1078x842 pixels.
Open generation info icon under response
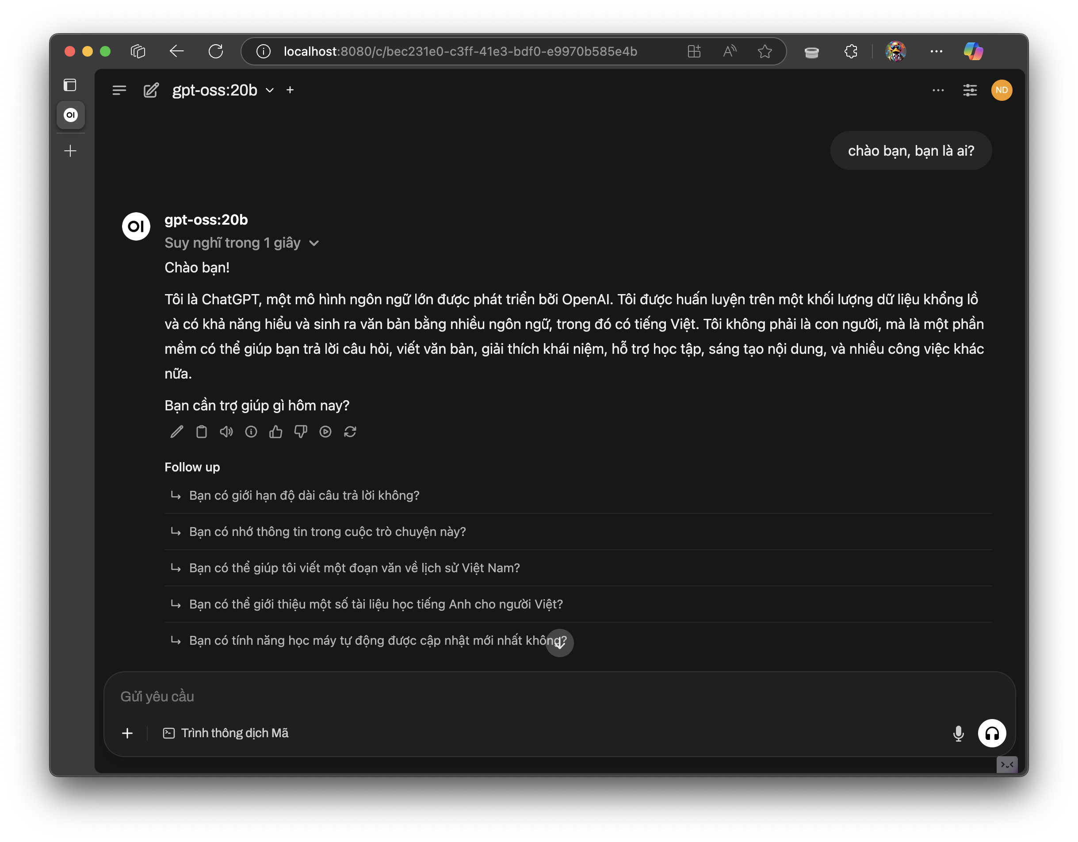pyautogui.click(x=251, y=432)
